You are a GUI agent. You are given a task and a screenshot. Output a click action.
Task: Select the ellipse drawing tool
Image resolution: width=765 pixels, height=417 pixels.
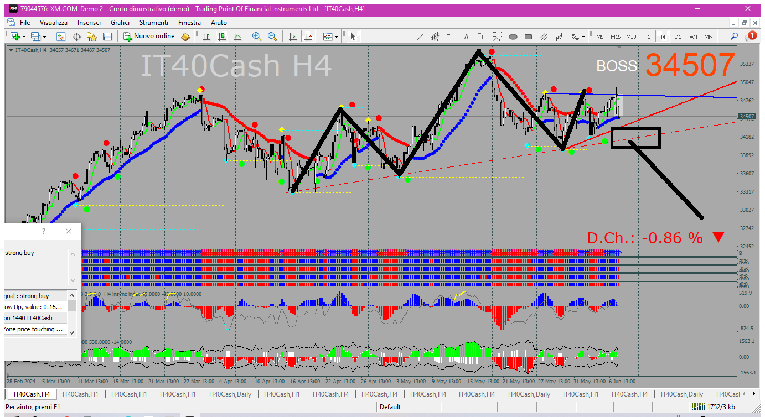513,37
